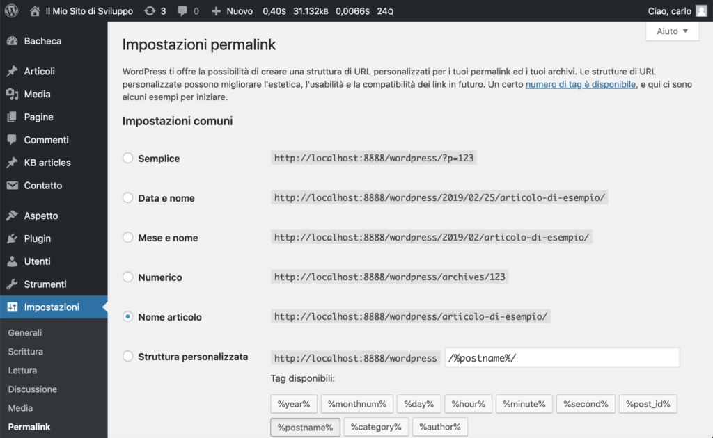Click the custom structure text field
Image resolution: width=713 pixels, height=438 pixels.
(562, 357)
